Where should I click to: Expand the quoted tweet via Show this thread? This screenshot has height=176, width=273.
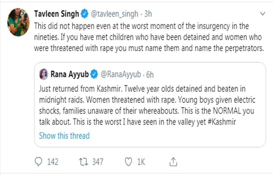pyautogui.click(x=64, y=136)
